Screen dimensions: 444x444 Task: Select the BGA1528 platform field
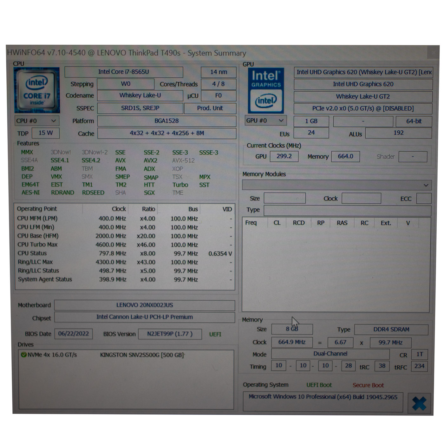tap(166, 121)
